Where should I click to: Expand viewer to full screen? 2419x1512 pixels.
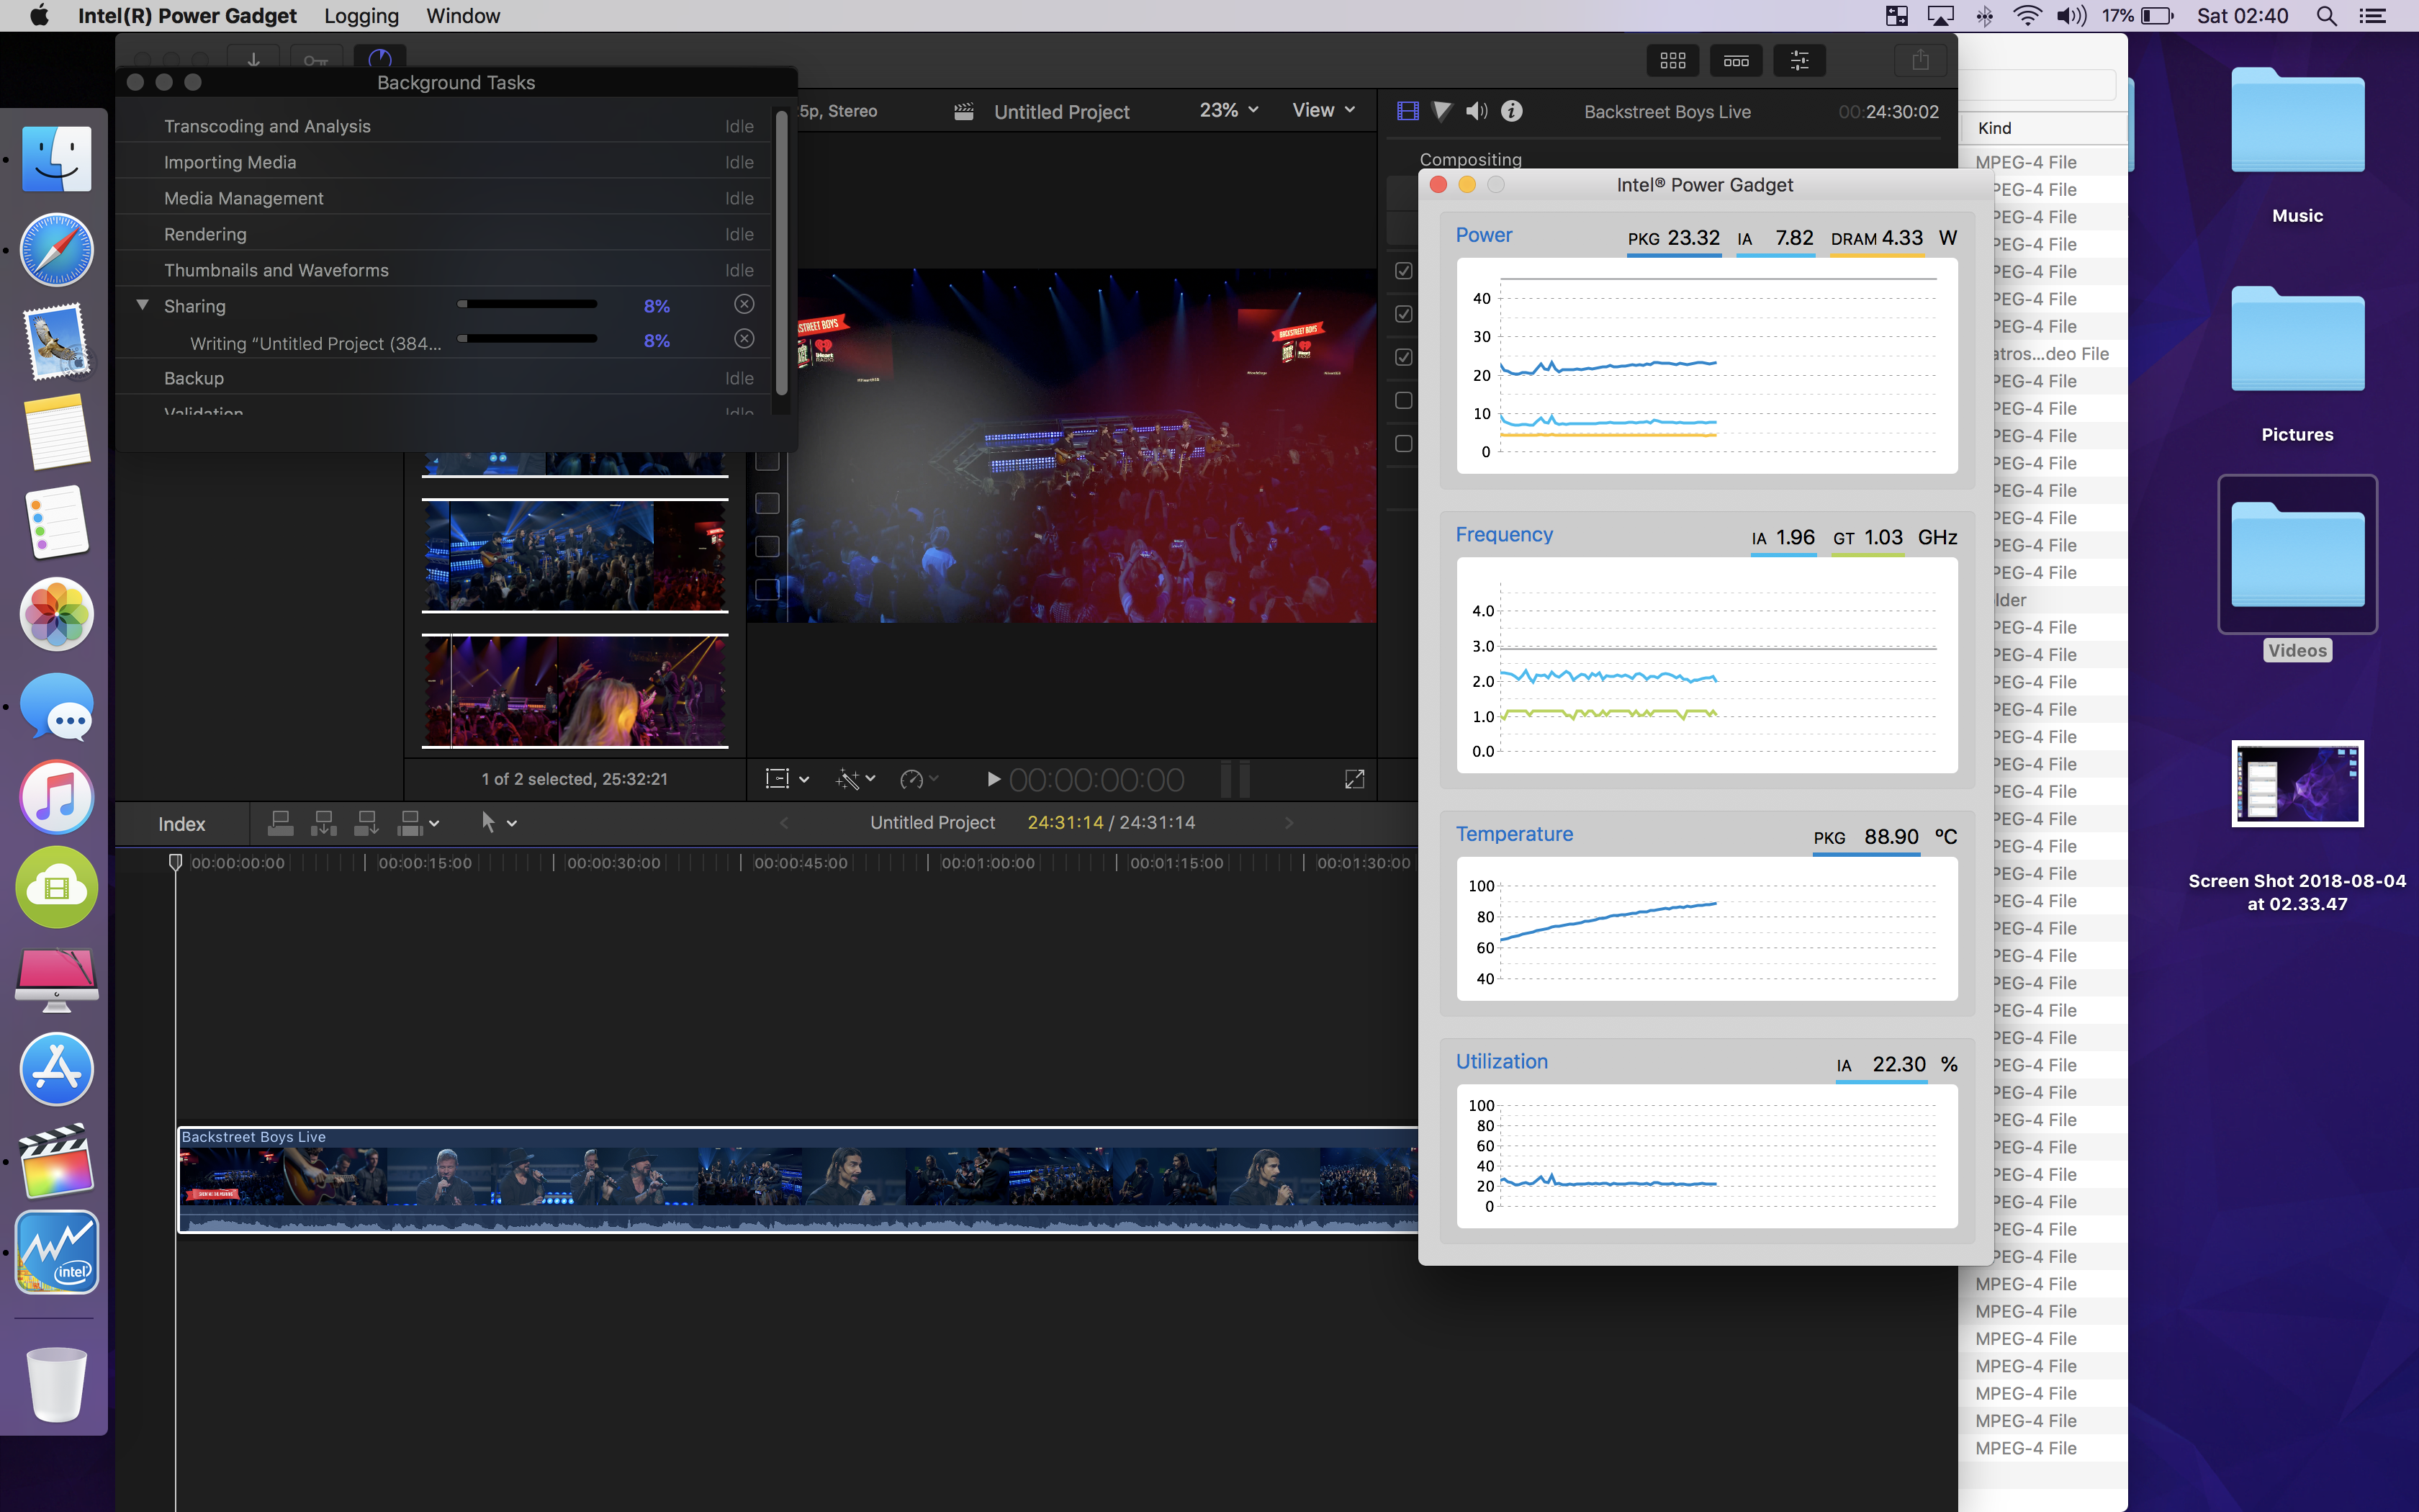click(1354, 779)
